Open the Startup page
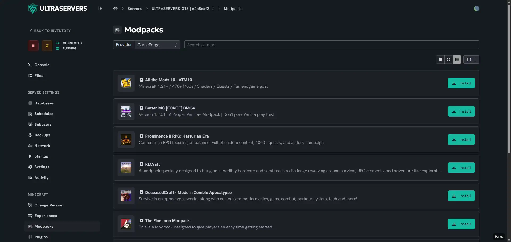 click(x=38, y=156)
